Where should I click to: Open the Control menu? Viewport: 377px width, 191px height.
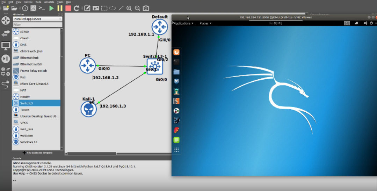[x=28, y=2]
